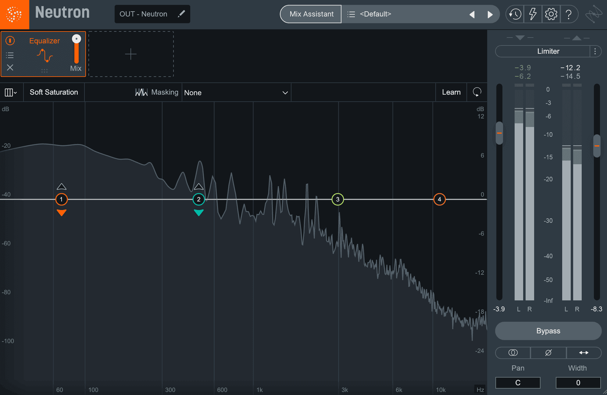Toggle the invert phase icon
The width and height of the screenshot is (607, 395).
pos(548,353)
